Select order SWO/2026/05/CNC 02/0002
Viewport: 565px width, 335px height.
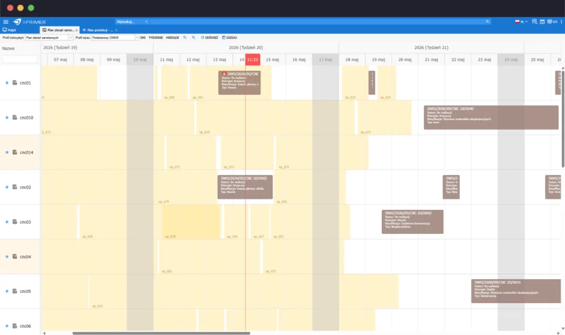point(245,187)
